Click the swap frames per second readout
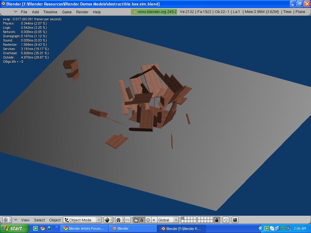 (32, 19)
